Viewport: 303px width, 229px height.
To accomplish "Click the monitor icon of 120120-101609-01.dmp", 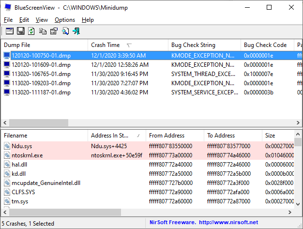I will click(x=7, y=65).
